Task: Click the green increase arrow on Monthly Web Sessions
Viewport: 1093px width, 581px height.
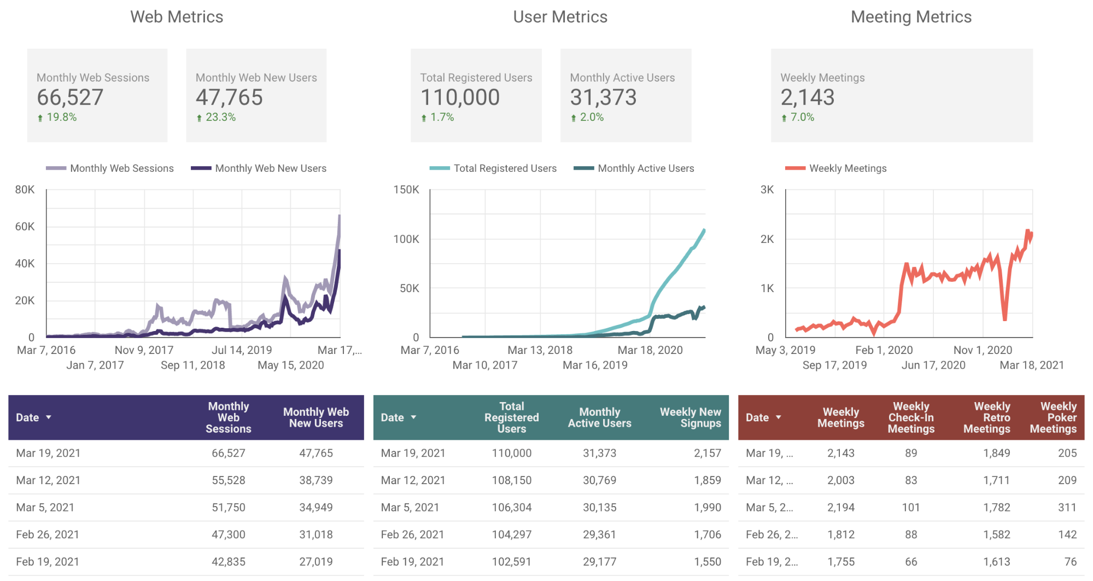Action: click(40, 117)
